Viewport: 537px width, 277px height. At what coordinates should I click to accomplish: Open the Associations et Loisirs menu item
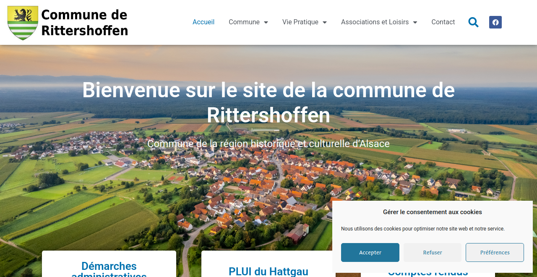point(375,22)
